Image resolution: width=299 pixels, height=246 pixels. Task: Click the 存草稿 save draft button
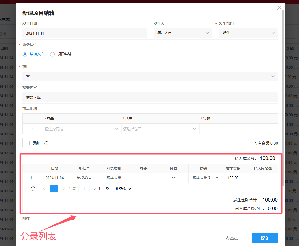click(232, 238)
